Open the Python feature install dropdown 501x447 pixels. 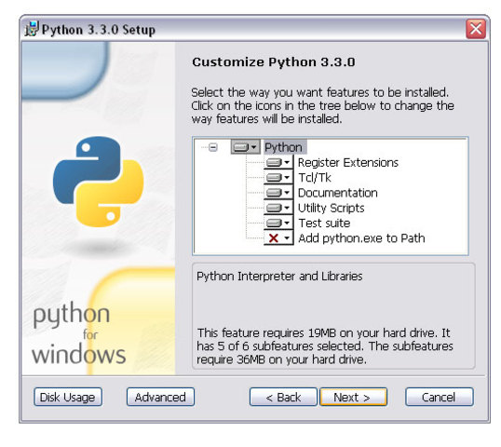(245, 147)
